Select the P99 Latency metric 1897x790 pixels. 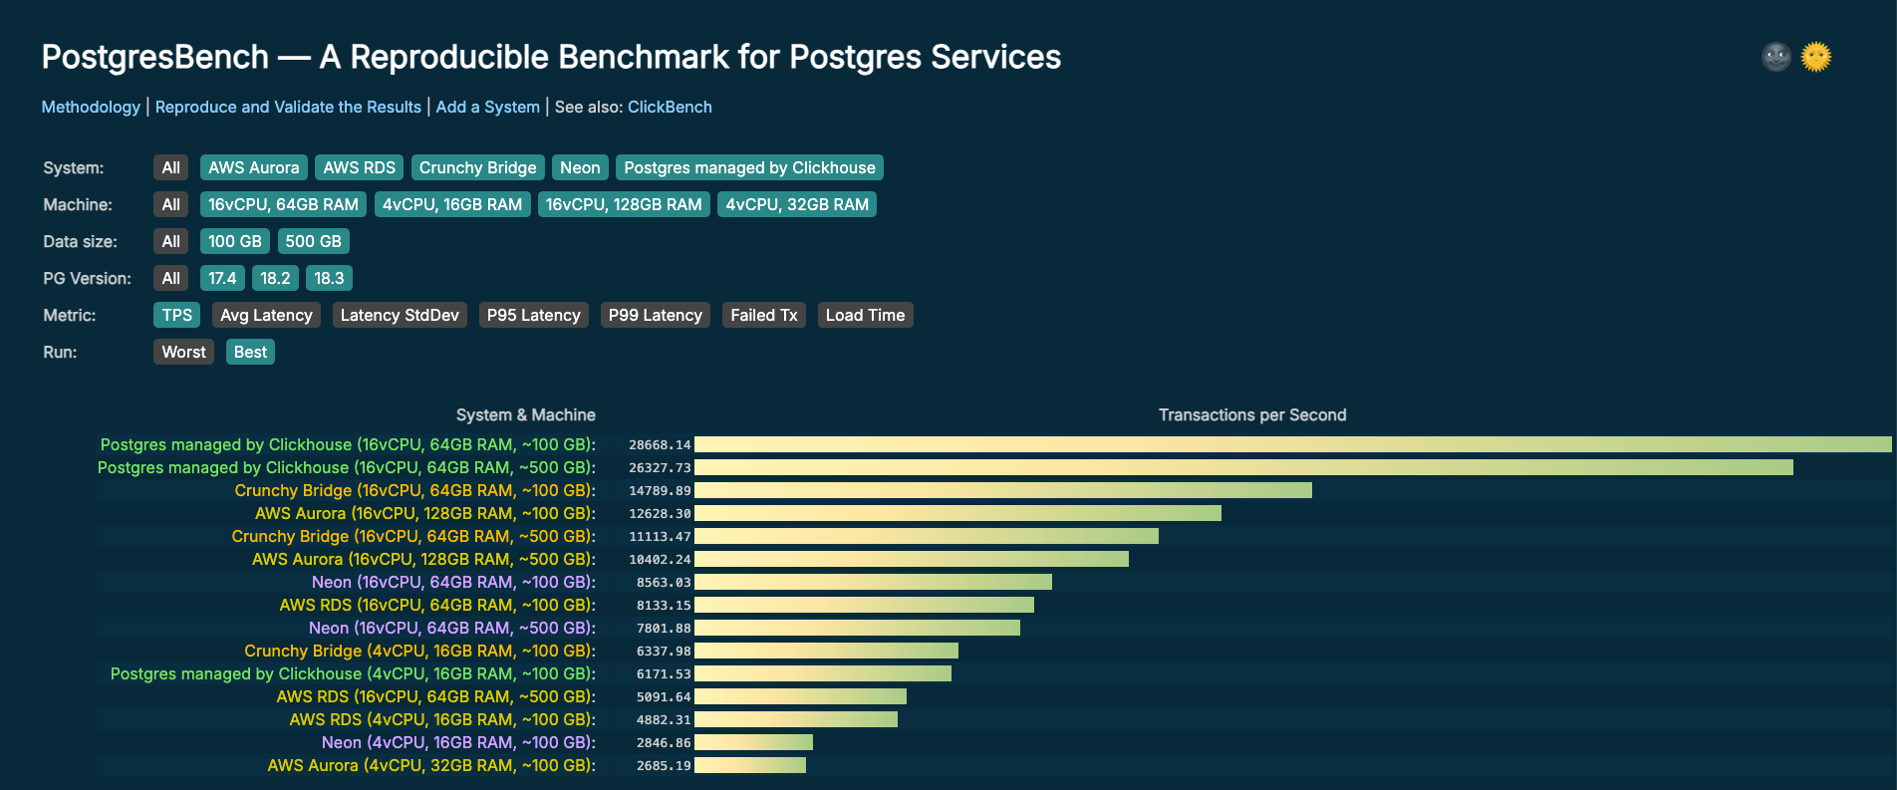(655, 315)
